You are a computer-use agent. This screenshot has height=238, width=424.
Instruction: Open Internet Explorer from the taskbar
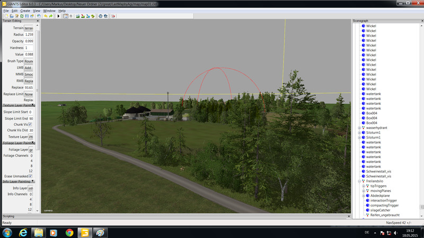(x=23, y=232)
